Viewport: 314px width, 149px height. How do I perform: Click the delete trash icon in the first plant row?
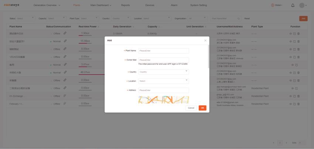tap(298, 33)
